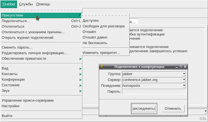The image size is (208, 122).
Task: Expand the Обеспечение приватности submenu
Action: 41,59
